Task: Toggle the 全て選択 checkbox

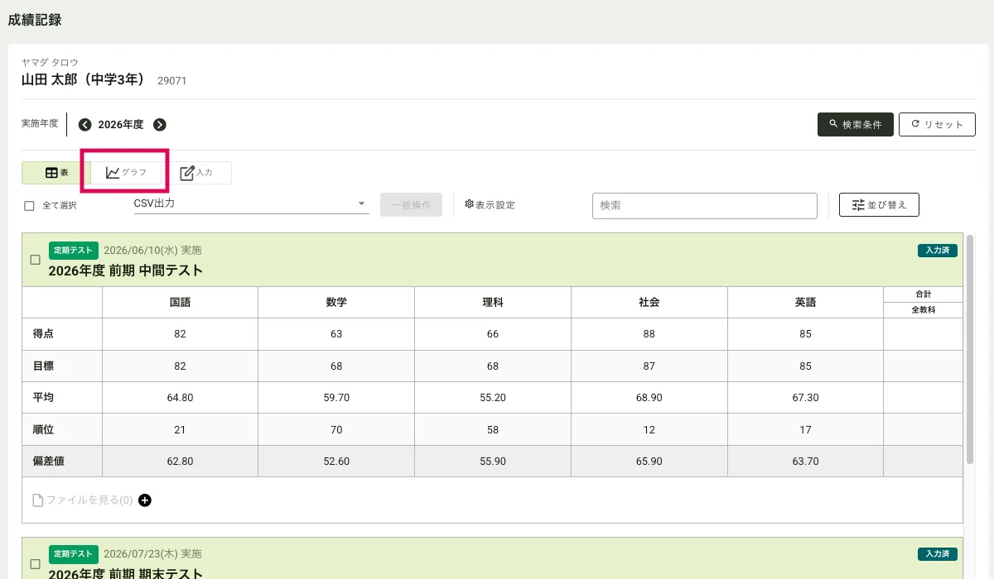Action: click(x=29, y=206)
